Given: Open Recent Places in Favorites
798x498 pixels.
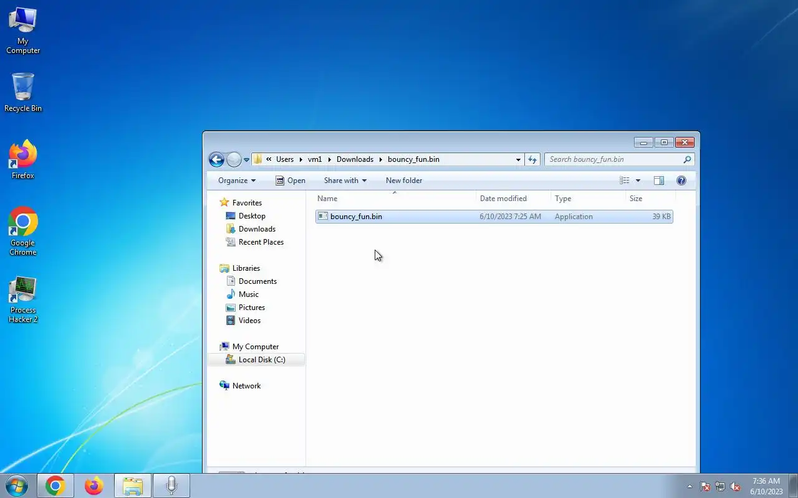Looking at the screenshot, I should pos(261,242).
